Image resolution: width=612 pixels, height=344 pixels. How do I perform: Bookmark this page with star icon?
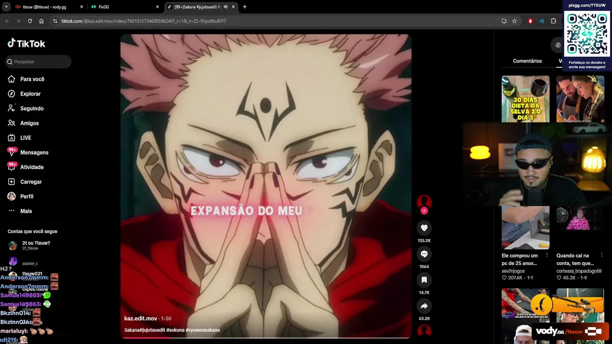click(514, 21)
